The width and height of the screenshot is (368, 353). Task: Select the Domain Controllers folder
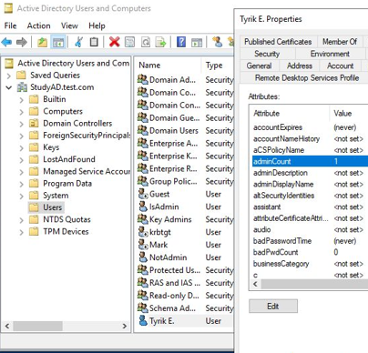click(x=77, y=124)
